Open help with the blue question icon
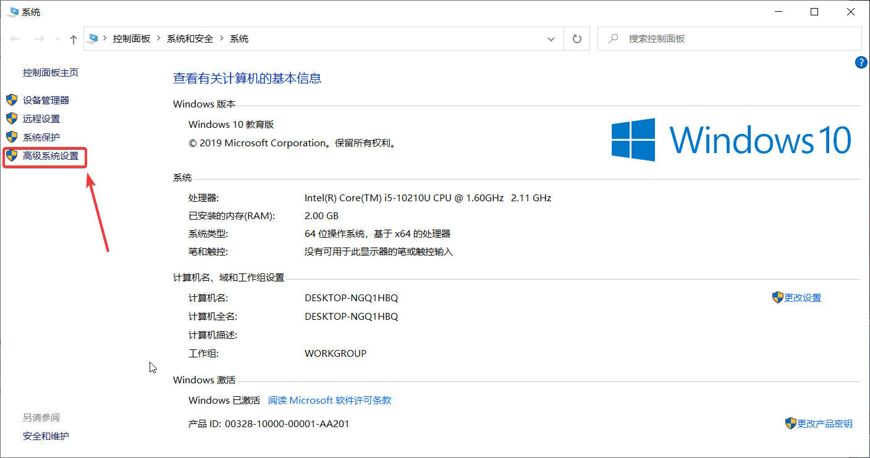Image resolution: width=870 pixels, height=458 pixels. tap(861, 62)
